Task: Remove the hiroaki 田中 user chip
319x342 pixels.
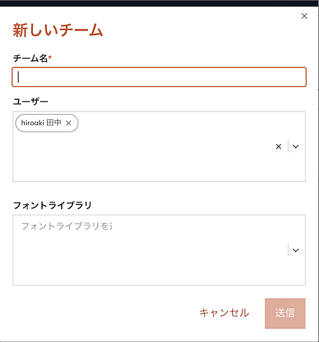Action: [69, 123]
